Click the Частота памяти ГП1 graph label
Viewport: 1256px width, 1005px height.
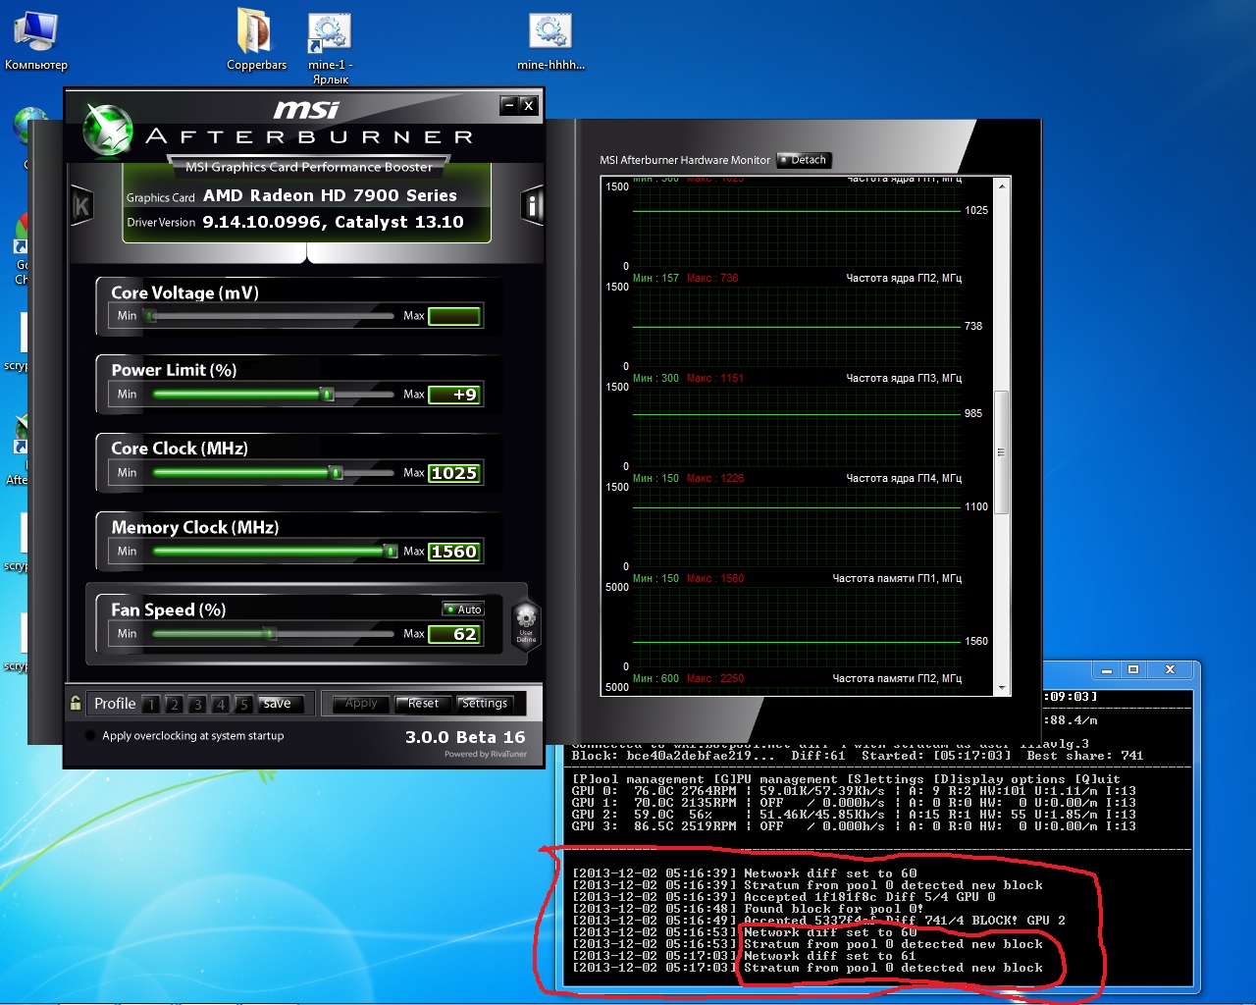tap(897, 579)
